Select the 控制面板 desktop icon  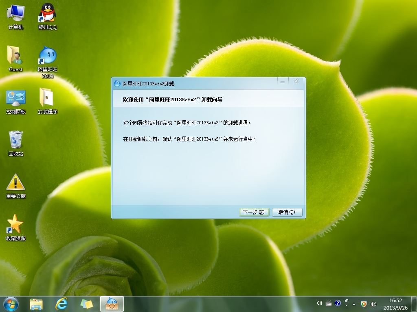click(x=16, y=102)
